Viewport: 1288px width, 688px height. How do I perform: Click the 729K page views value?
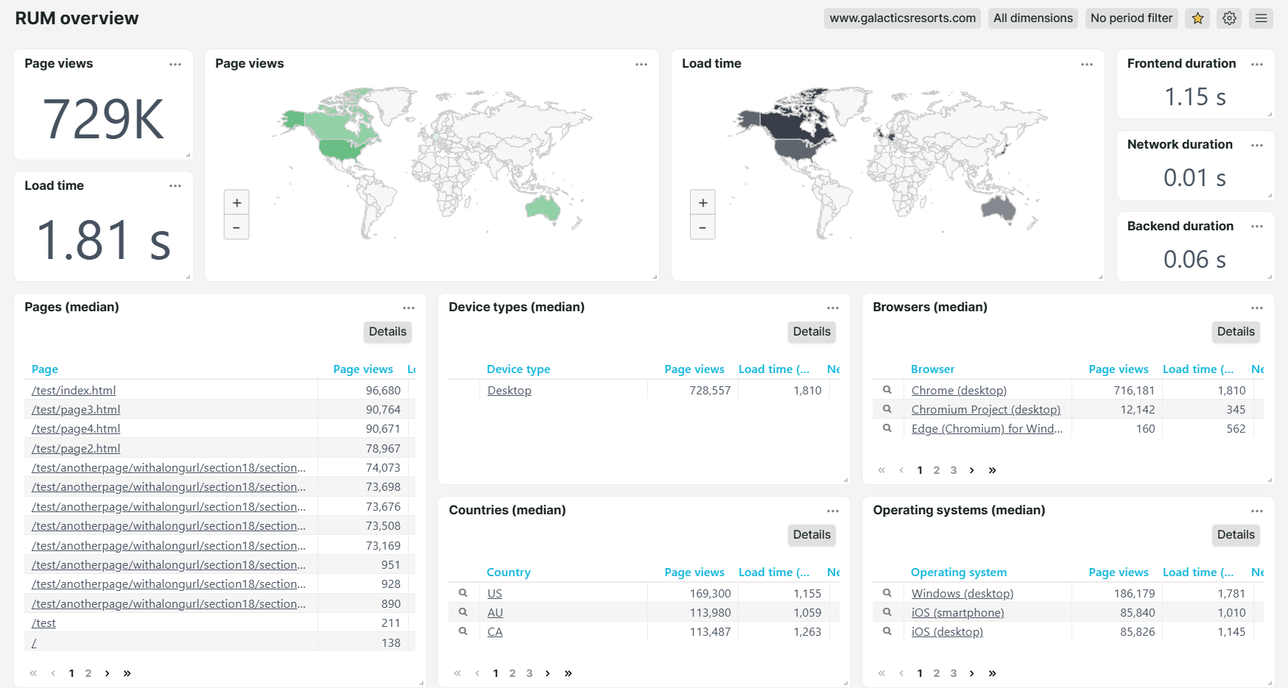pos(103,119)
